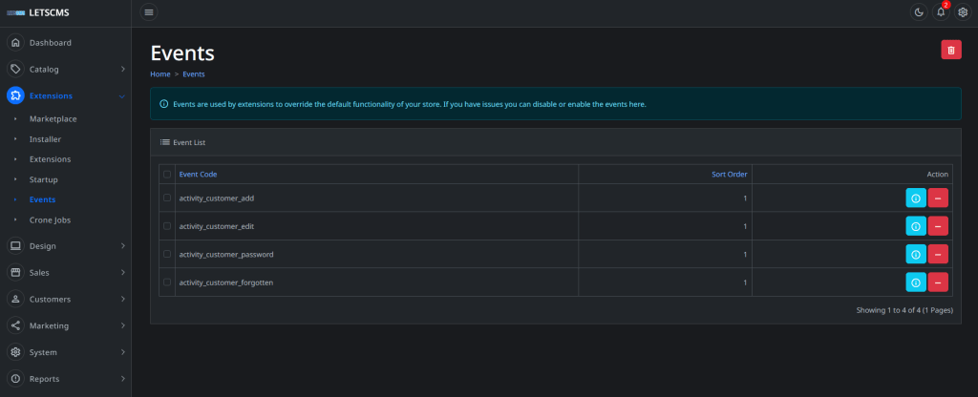Tick the activity_customer_password checkbox
The height and width of the screenshot is (397, 978).
point(167,255)
